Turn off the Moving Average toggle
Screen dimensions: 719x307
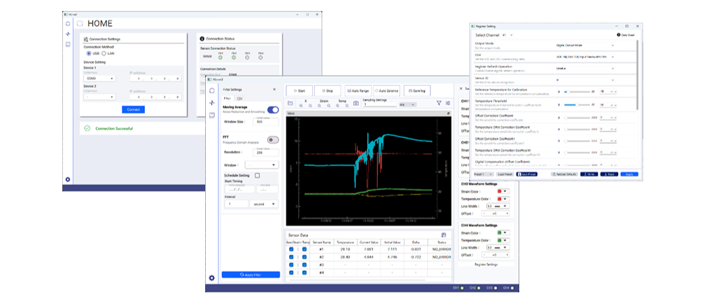pyautogui.click(x=273, y=110)
